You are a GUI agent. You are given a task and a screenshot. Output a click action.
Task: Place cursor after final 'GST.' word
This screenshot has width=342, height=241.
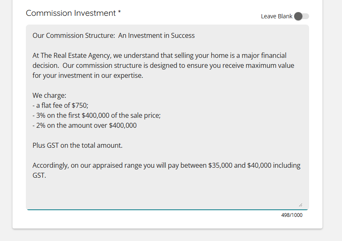46,175
